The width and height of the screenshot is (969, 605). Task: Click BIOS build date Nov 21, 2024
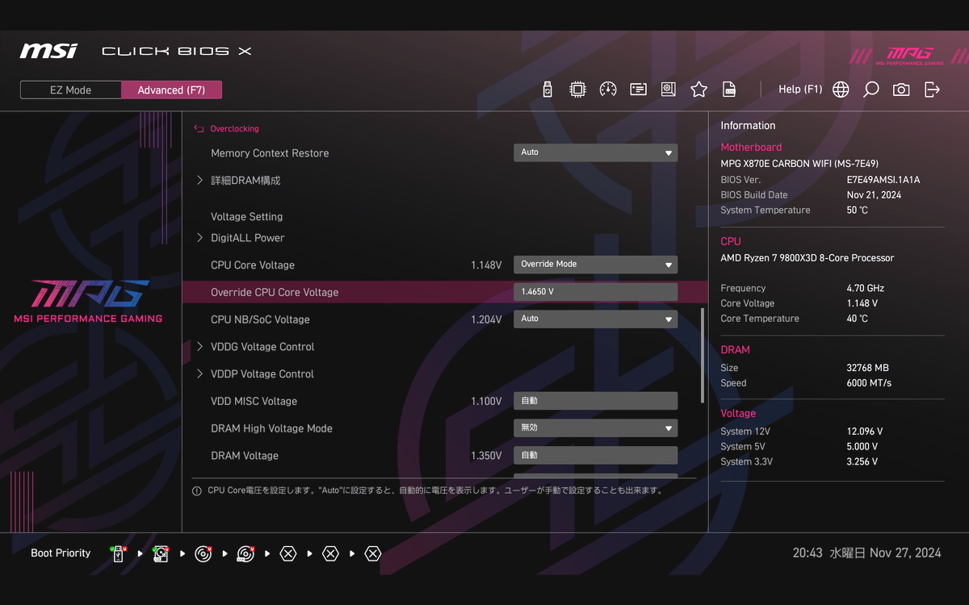[x=874, y=195]
